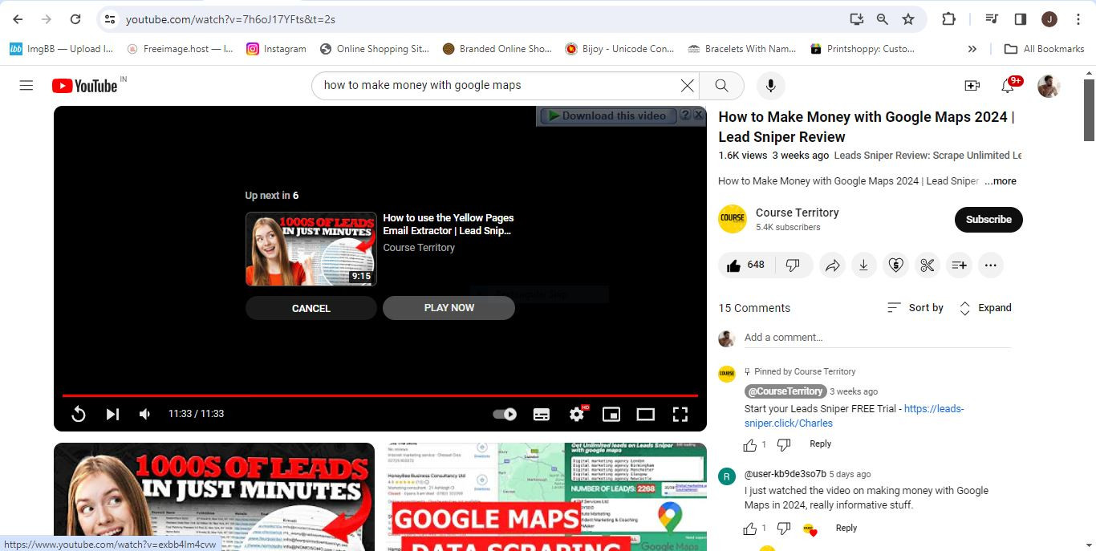Download the video via the arrow icon
Image resolution: width=1096 pixels, height=551 pixels.
point(863,265)
